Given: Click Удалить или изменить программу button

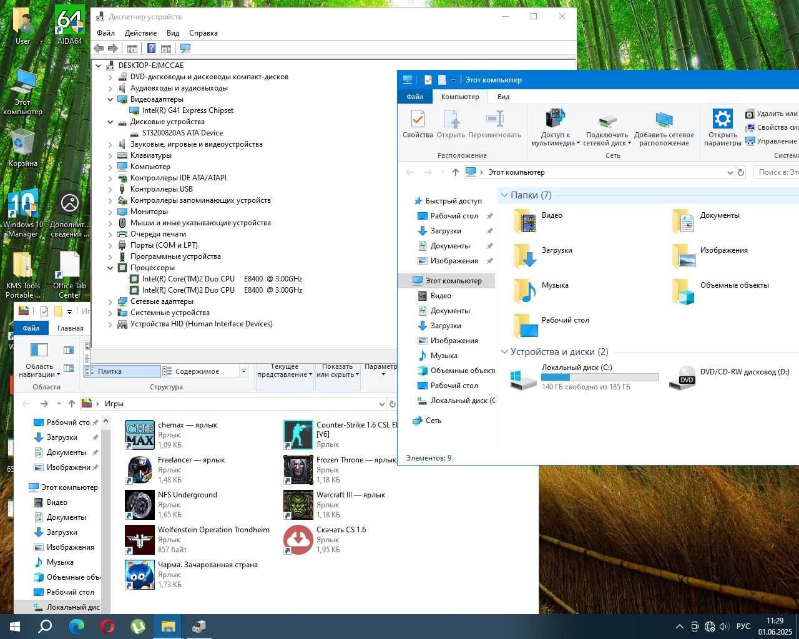Looking at the screenshot, I should point(772,114).
